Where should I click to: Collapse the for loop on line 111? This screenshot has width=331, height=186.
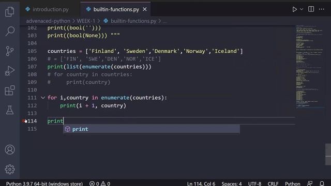pos(43,98)
